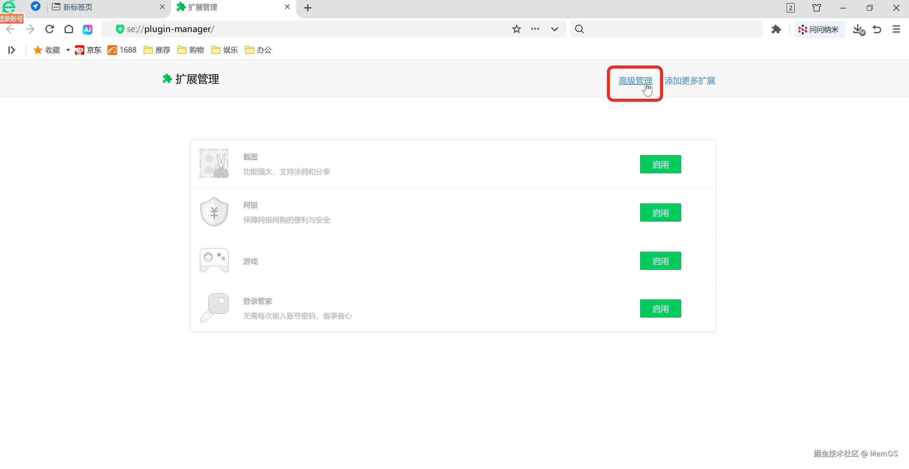The width and height of the screenshot is (909, 469).
Task: Click the home page icon
Action: (69, 29)
